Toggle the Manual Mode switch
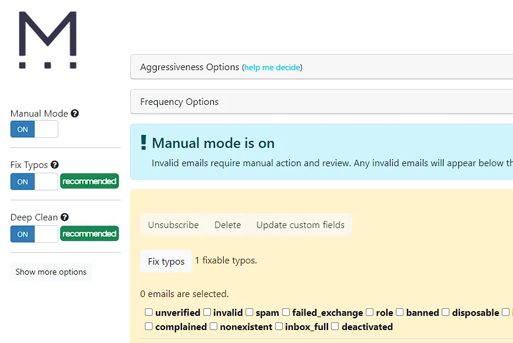 coord(34,129)
